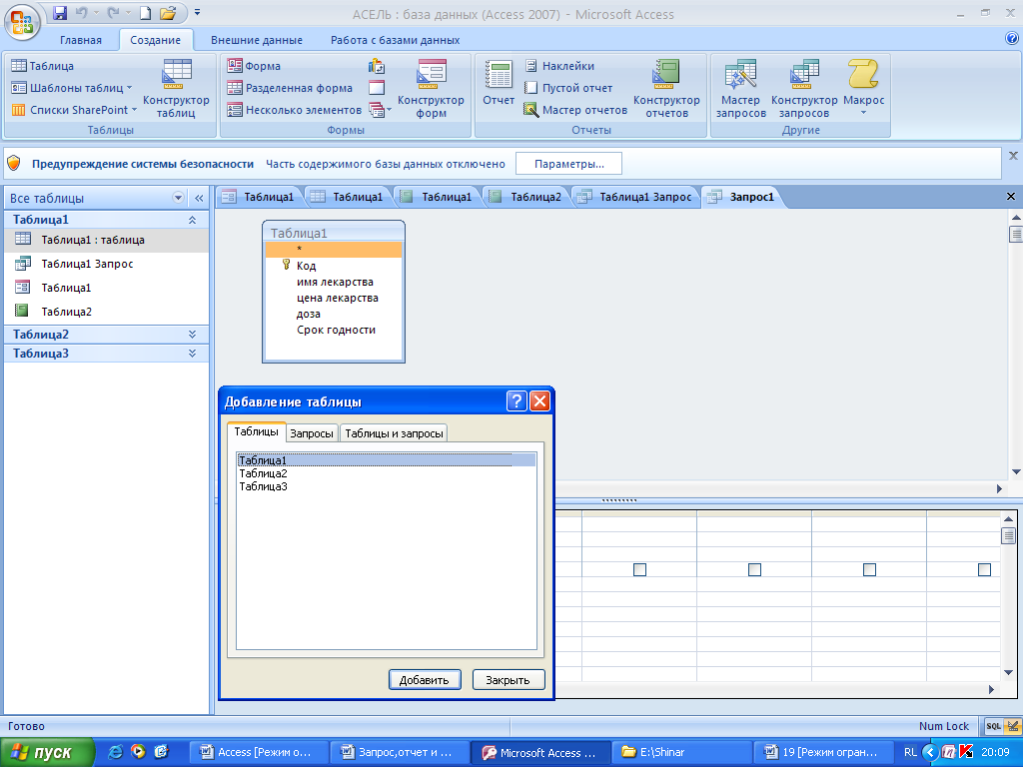Expand the Таблица3 group

[x=192, y=353]
